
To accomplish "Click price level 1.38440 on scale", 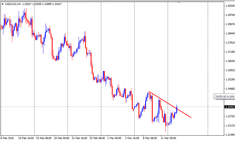I will (230, 34).
